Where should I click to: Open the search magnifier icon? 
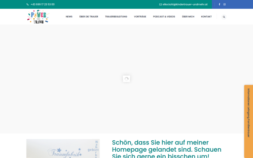click(x=224, y=17)
